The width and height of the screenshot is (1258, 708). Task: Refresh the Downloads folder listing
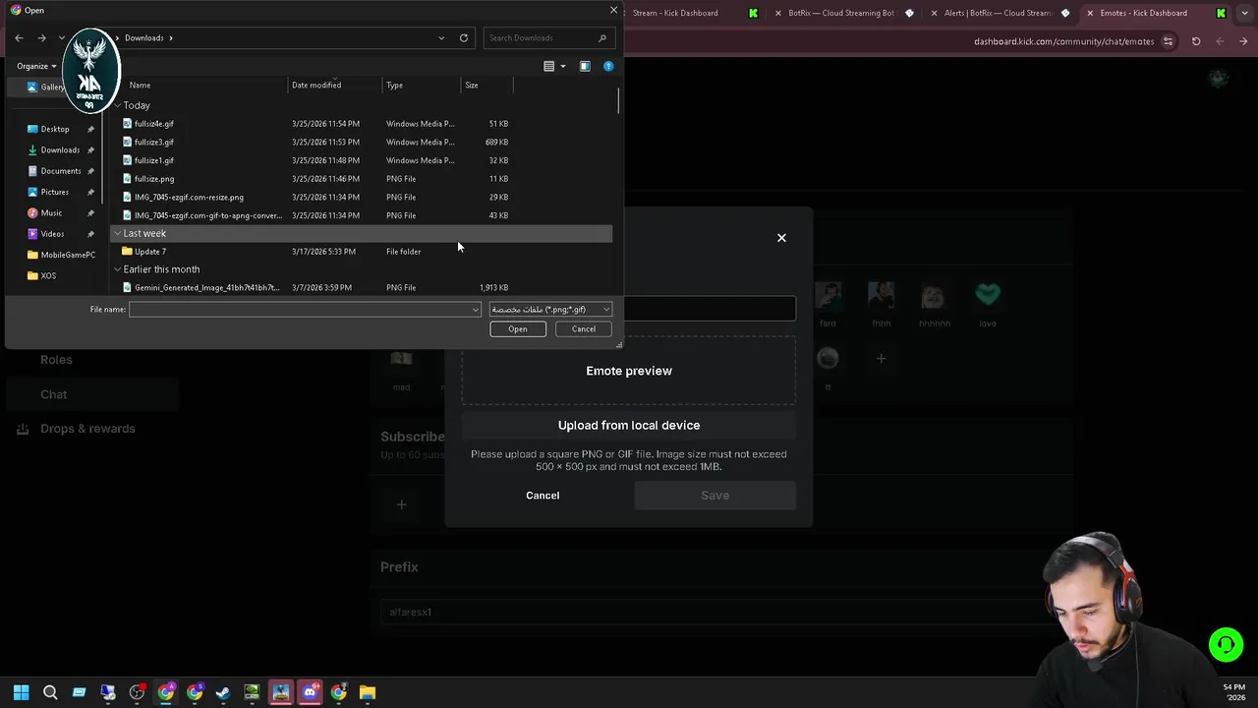click(x=464, y=37)
